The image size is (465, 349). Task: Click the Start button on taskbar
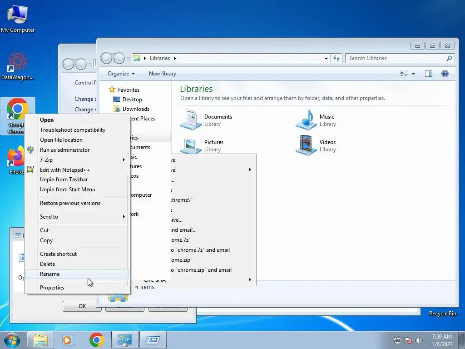pyautogui.click(x=12, y=340)
